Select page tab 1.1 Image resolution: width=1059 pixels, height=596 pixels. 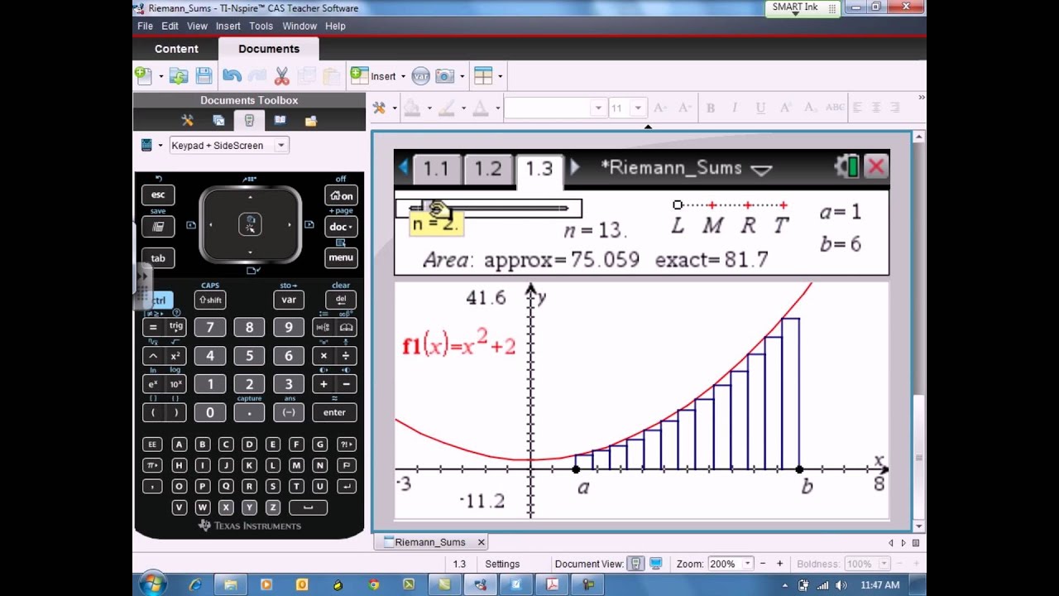[436, 168]
